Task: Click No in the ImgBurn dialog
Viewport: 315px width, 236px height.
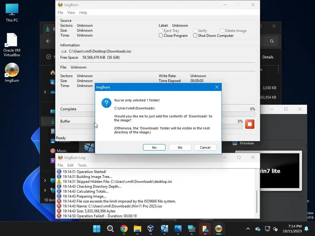Action: click(x=180, y=147)
